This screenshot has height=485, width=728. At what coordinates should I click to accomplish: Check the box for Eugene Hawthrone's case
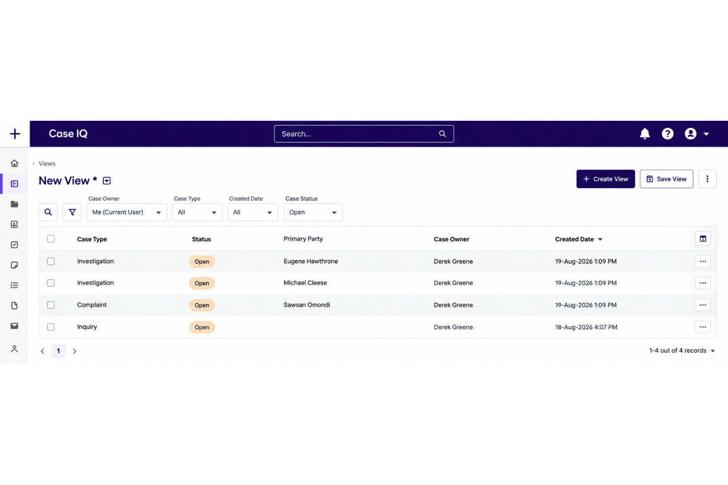click(51, 261)
